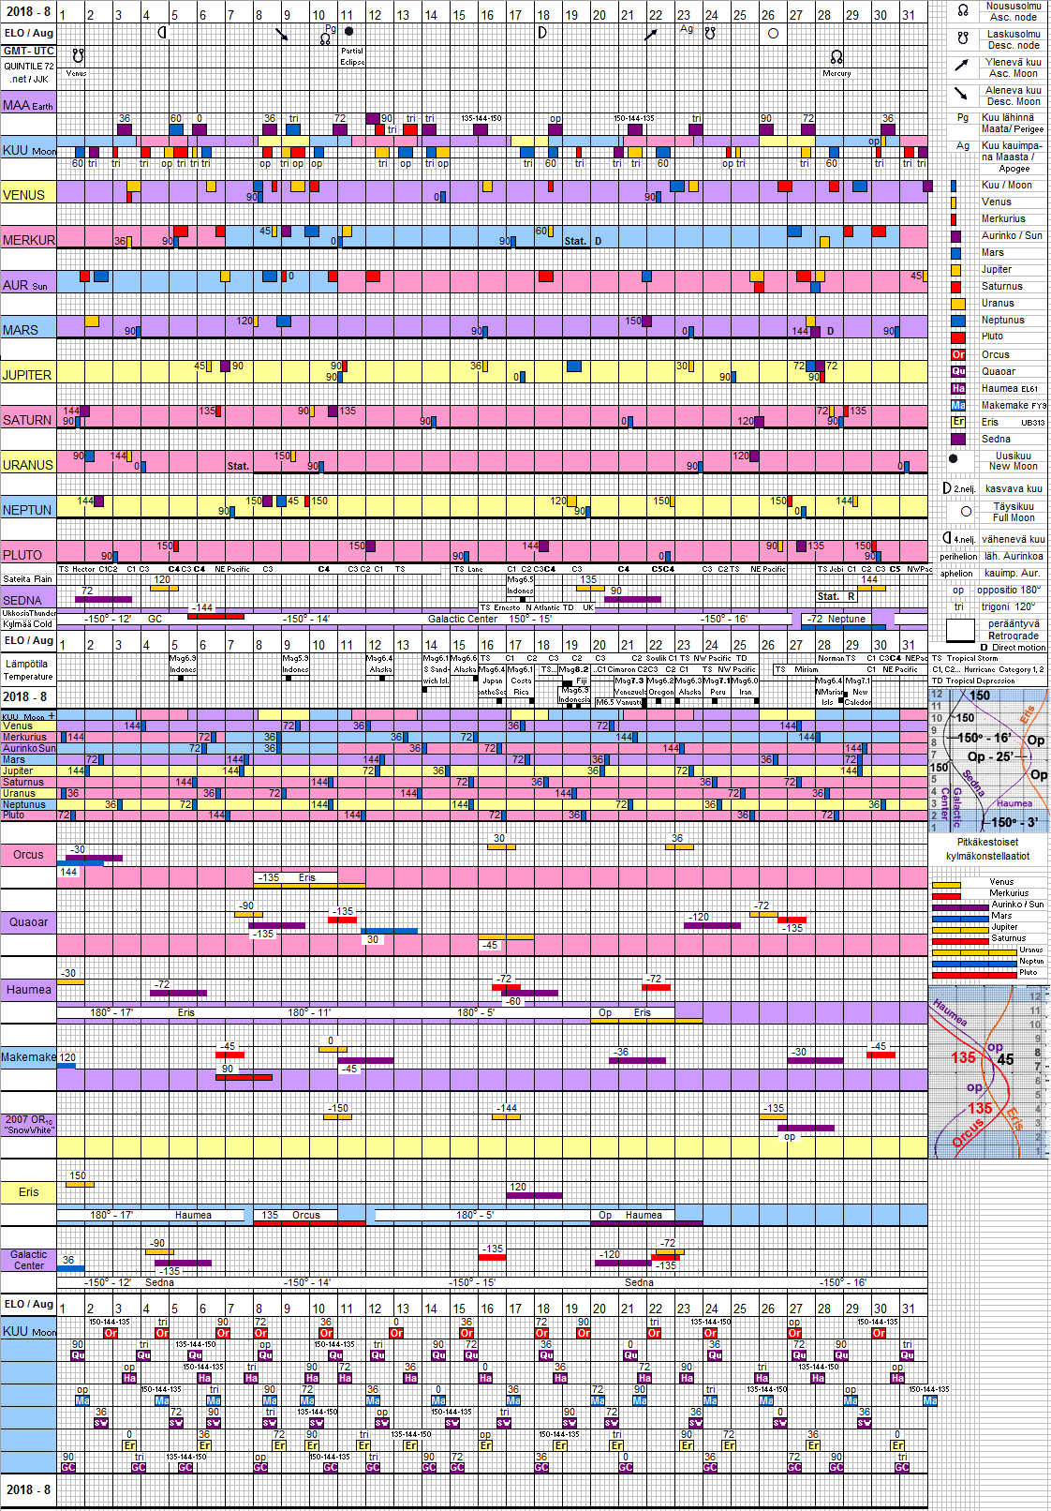Select the Descending Moon arrow in the legend
Screen dimensions: 1051x1511
tap(962, 94)
